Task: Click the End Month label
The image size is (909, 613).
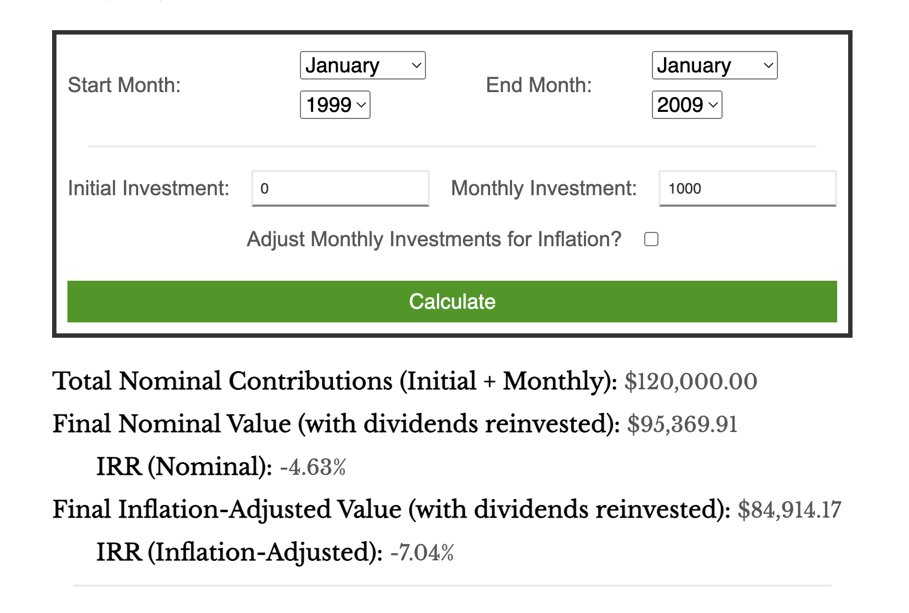Action: (539, 86)
